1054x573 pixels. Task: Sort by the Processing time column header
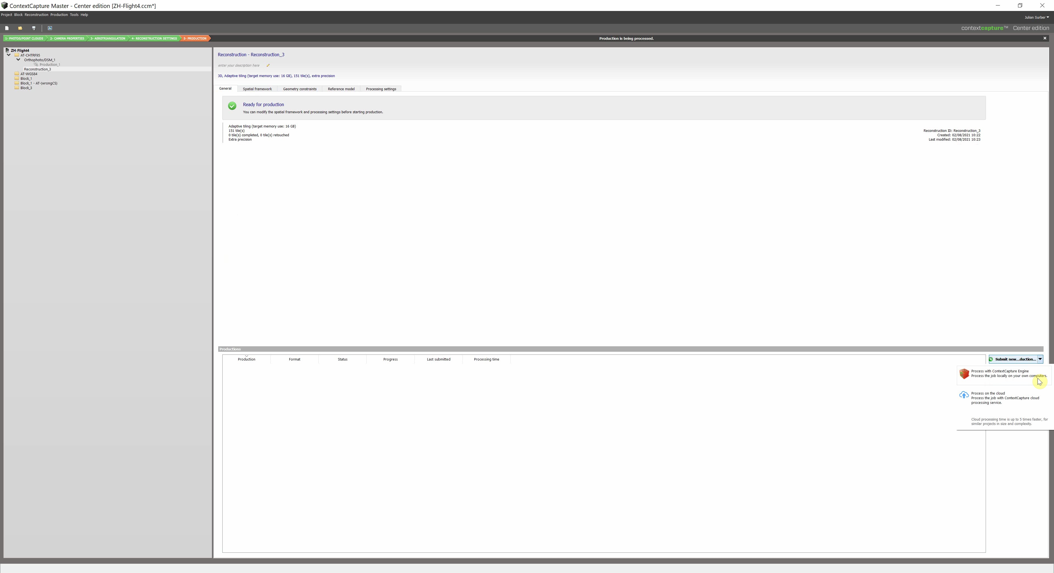(x=486, y=359)
